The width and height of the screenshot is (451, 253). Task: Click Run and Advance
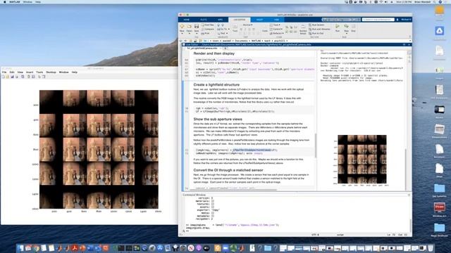tap(319, 29)
